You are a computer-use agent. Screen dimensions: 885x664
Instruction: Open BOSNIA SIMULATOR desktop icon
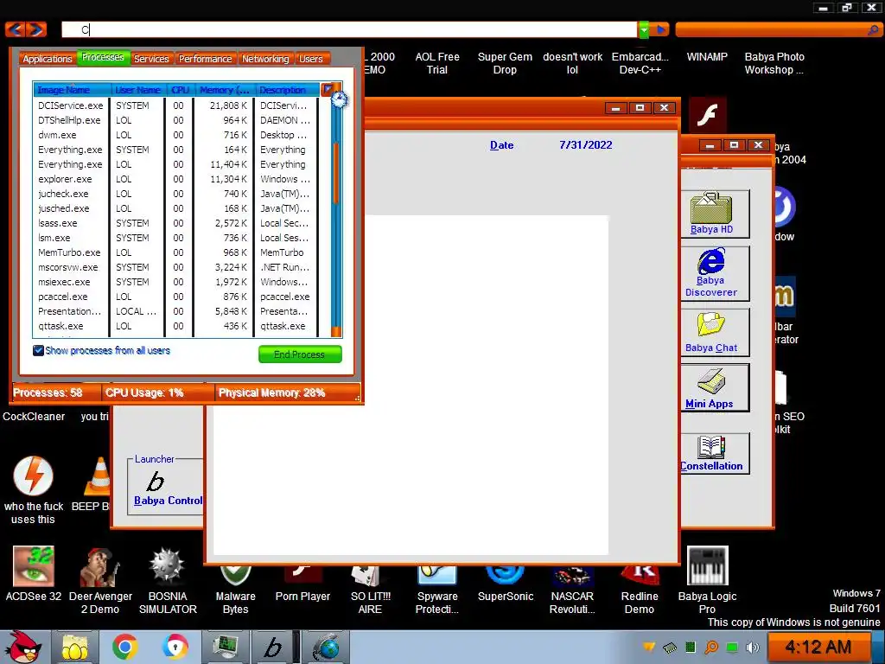(x=168, y=582)
